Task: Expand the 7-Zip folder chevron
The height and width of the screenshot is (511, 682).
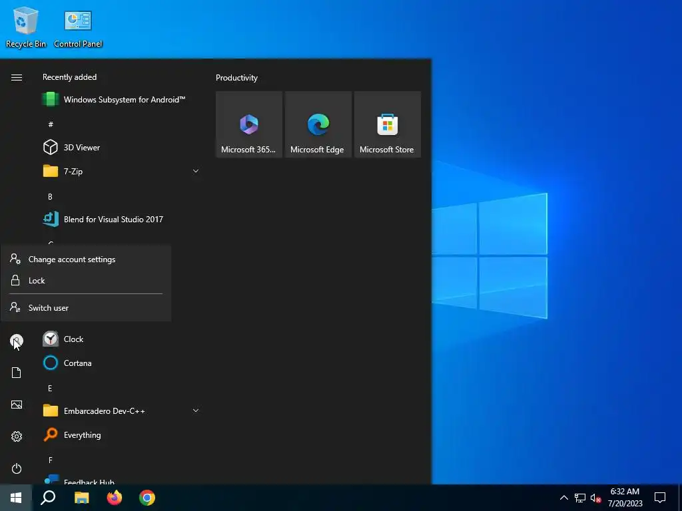Action: coord(196,171)
